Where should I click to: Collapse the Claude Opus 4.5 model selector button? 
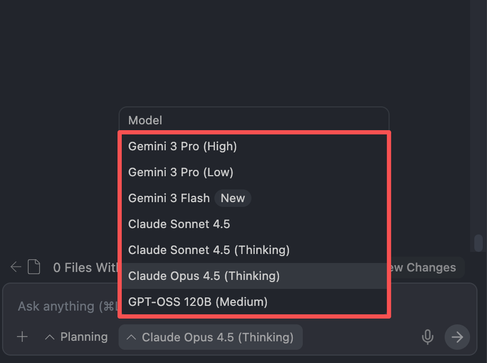(211, 337)
